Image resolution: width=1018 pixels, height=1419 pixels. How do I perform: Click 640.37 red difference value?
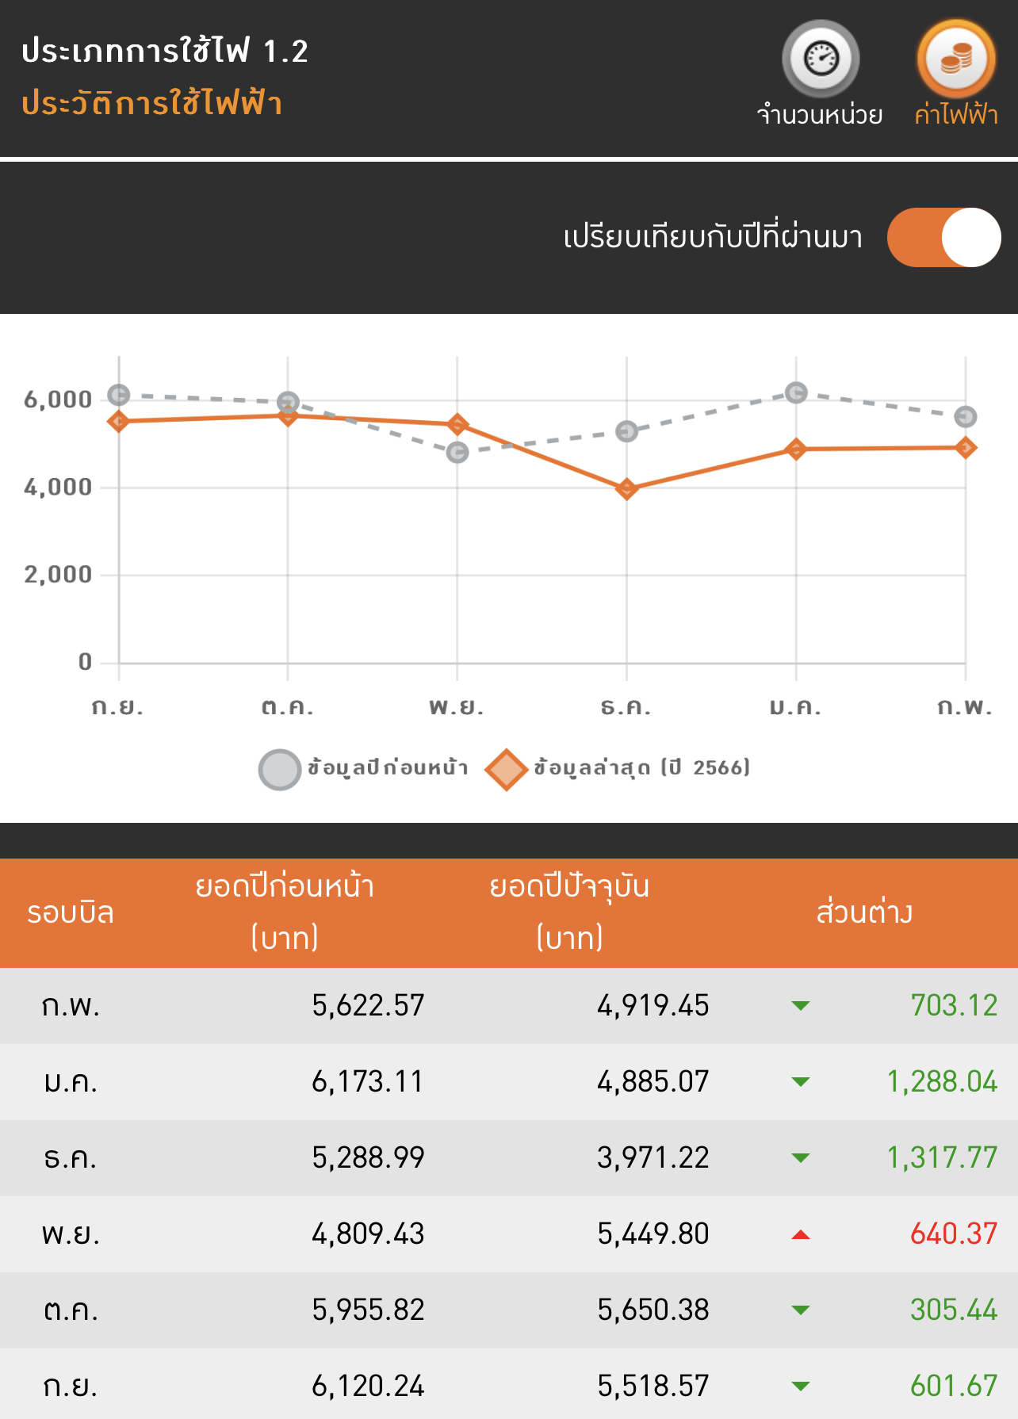click(x=954, y=1234)
